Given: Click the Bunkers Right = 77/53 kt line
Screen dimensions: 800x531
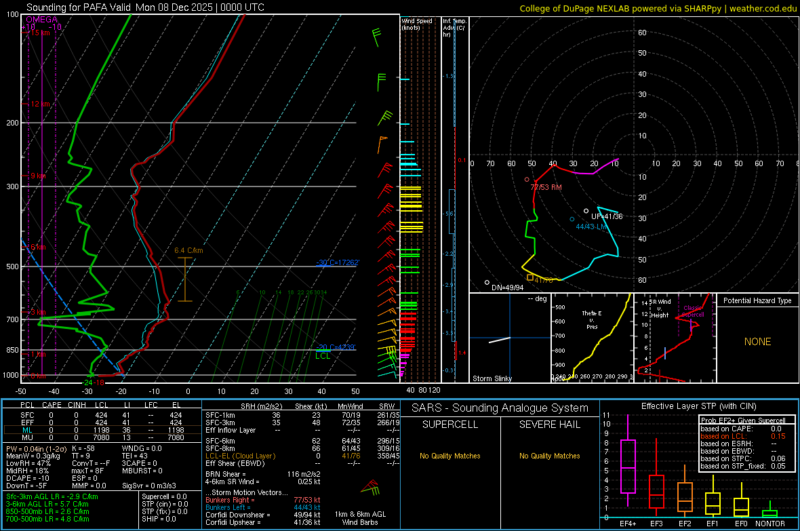Looking at the screenshot, I should coord(263,500).
